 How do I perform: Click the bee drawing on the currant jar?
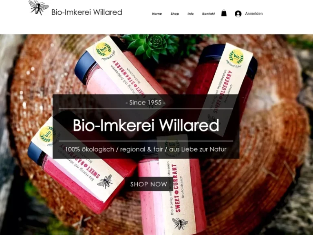pyautogui.click(x=180, y=224)
